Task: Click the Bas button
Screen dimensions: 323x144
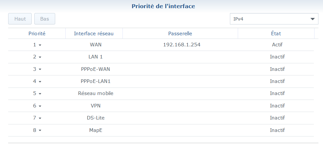Action: click(44, 19)
